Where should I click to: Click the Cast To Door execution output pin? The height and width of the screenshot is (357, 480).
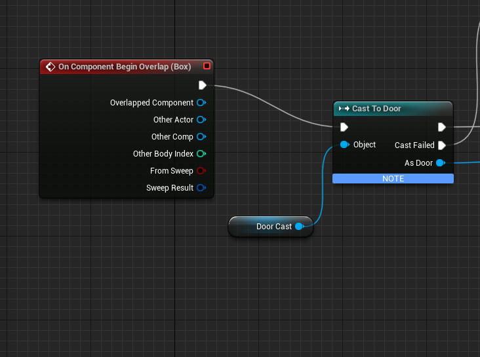point(441,127)
